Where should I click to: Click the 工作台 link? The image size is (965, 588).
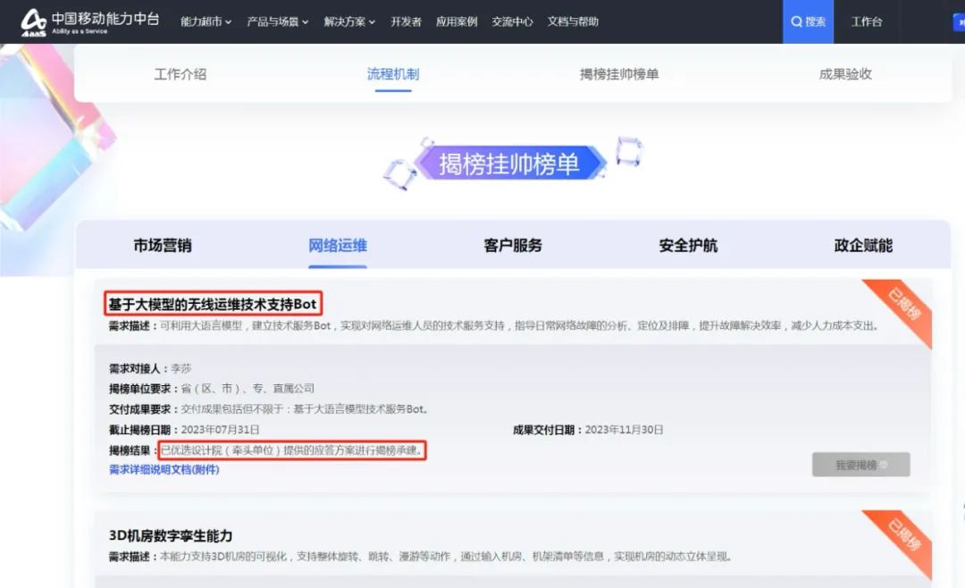point(867,21)
